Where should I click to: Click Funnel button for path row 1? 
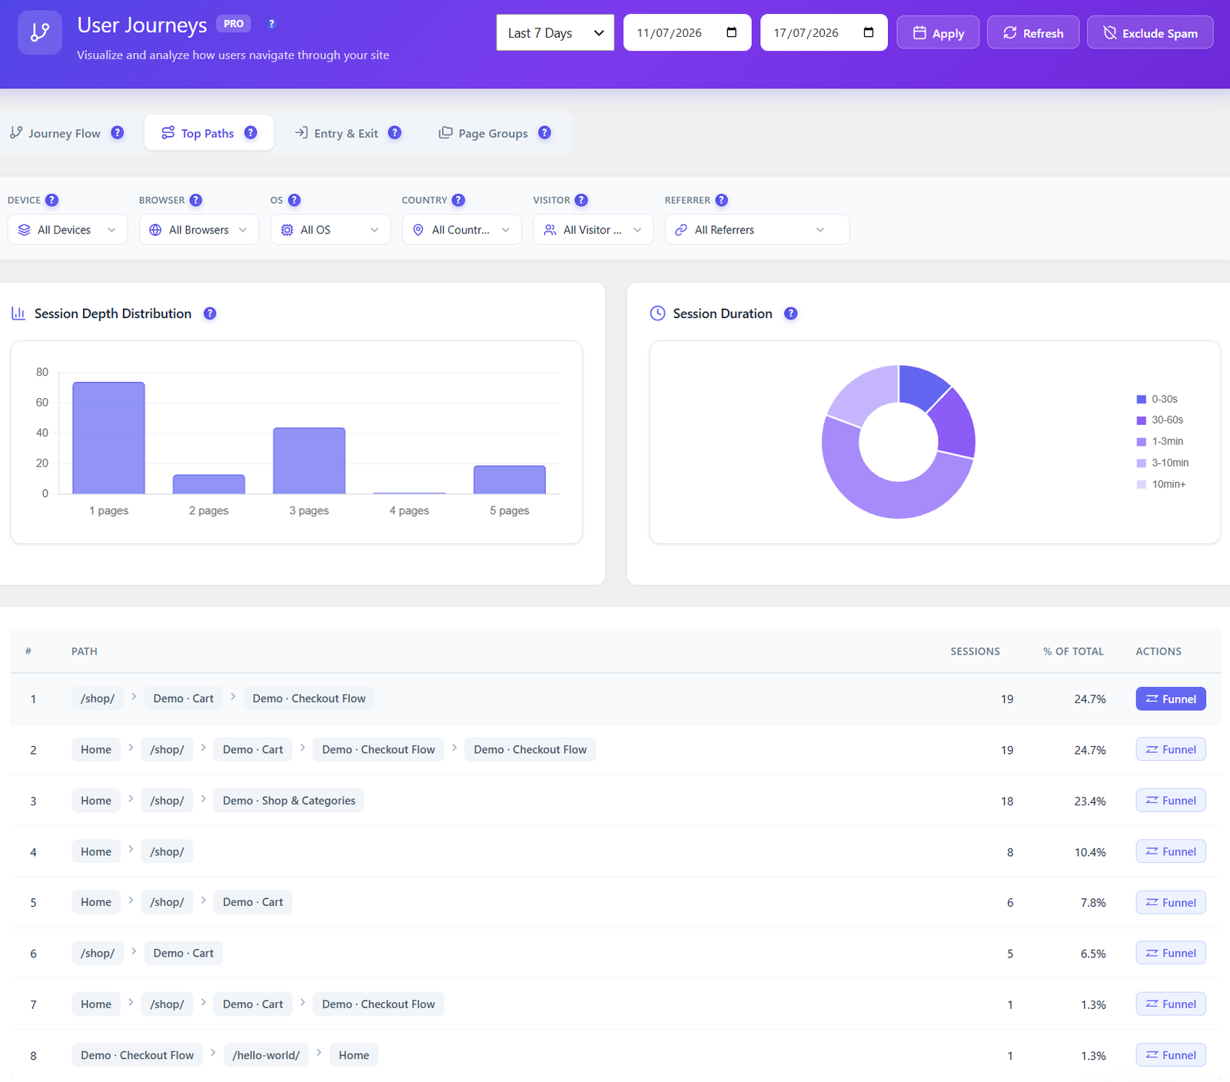pos(1171,699)
